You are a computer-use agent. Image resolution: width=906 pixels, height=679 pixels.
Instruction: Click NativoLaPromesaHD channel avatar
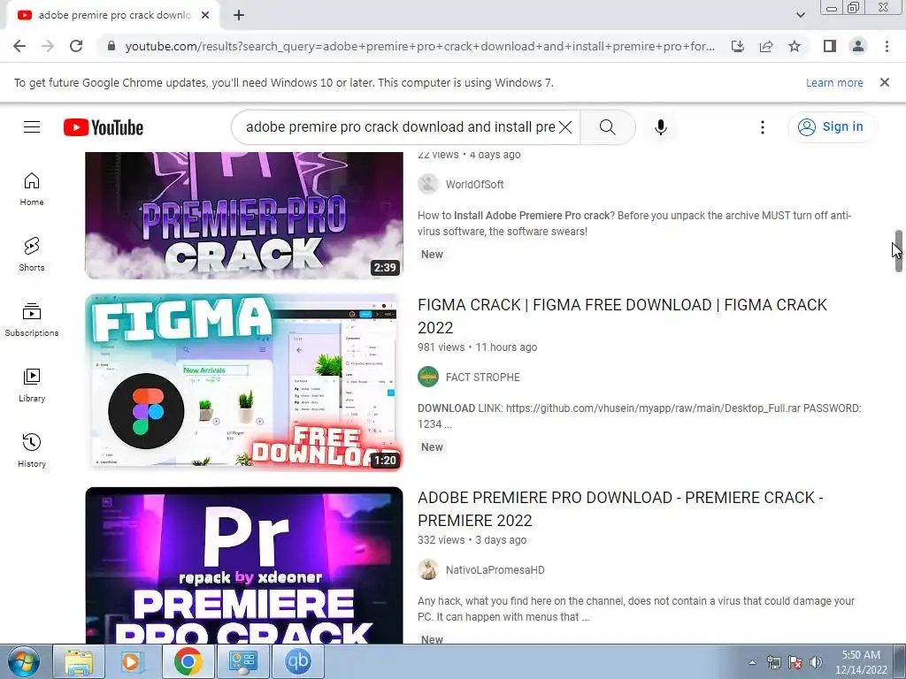pos(428,570)
